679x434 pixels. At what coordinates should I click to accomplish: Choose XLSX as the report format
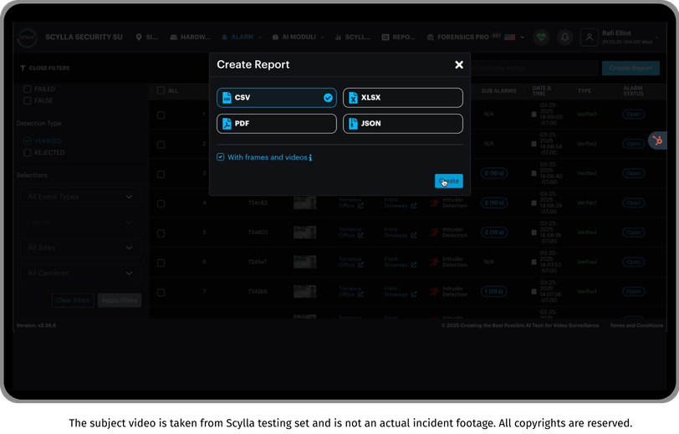[403, 98]
